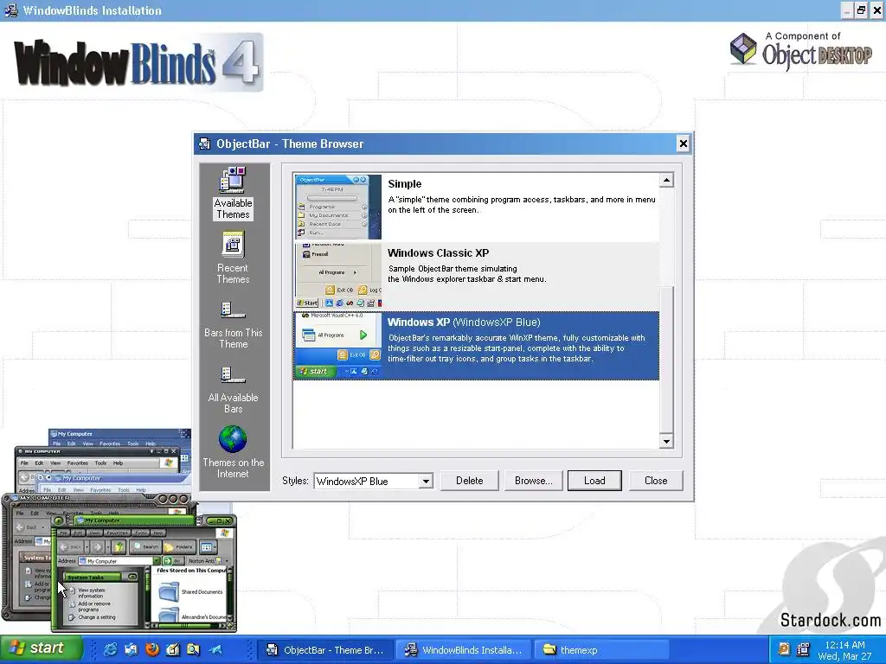This screenshot has width=886, height=664.
Task: Select the Windows Classic XP theme thumbnail
Action: coord(338,276)
